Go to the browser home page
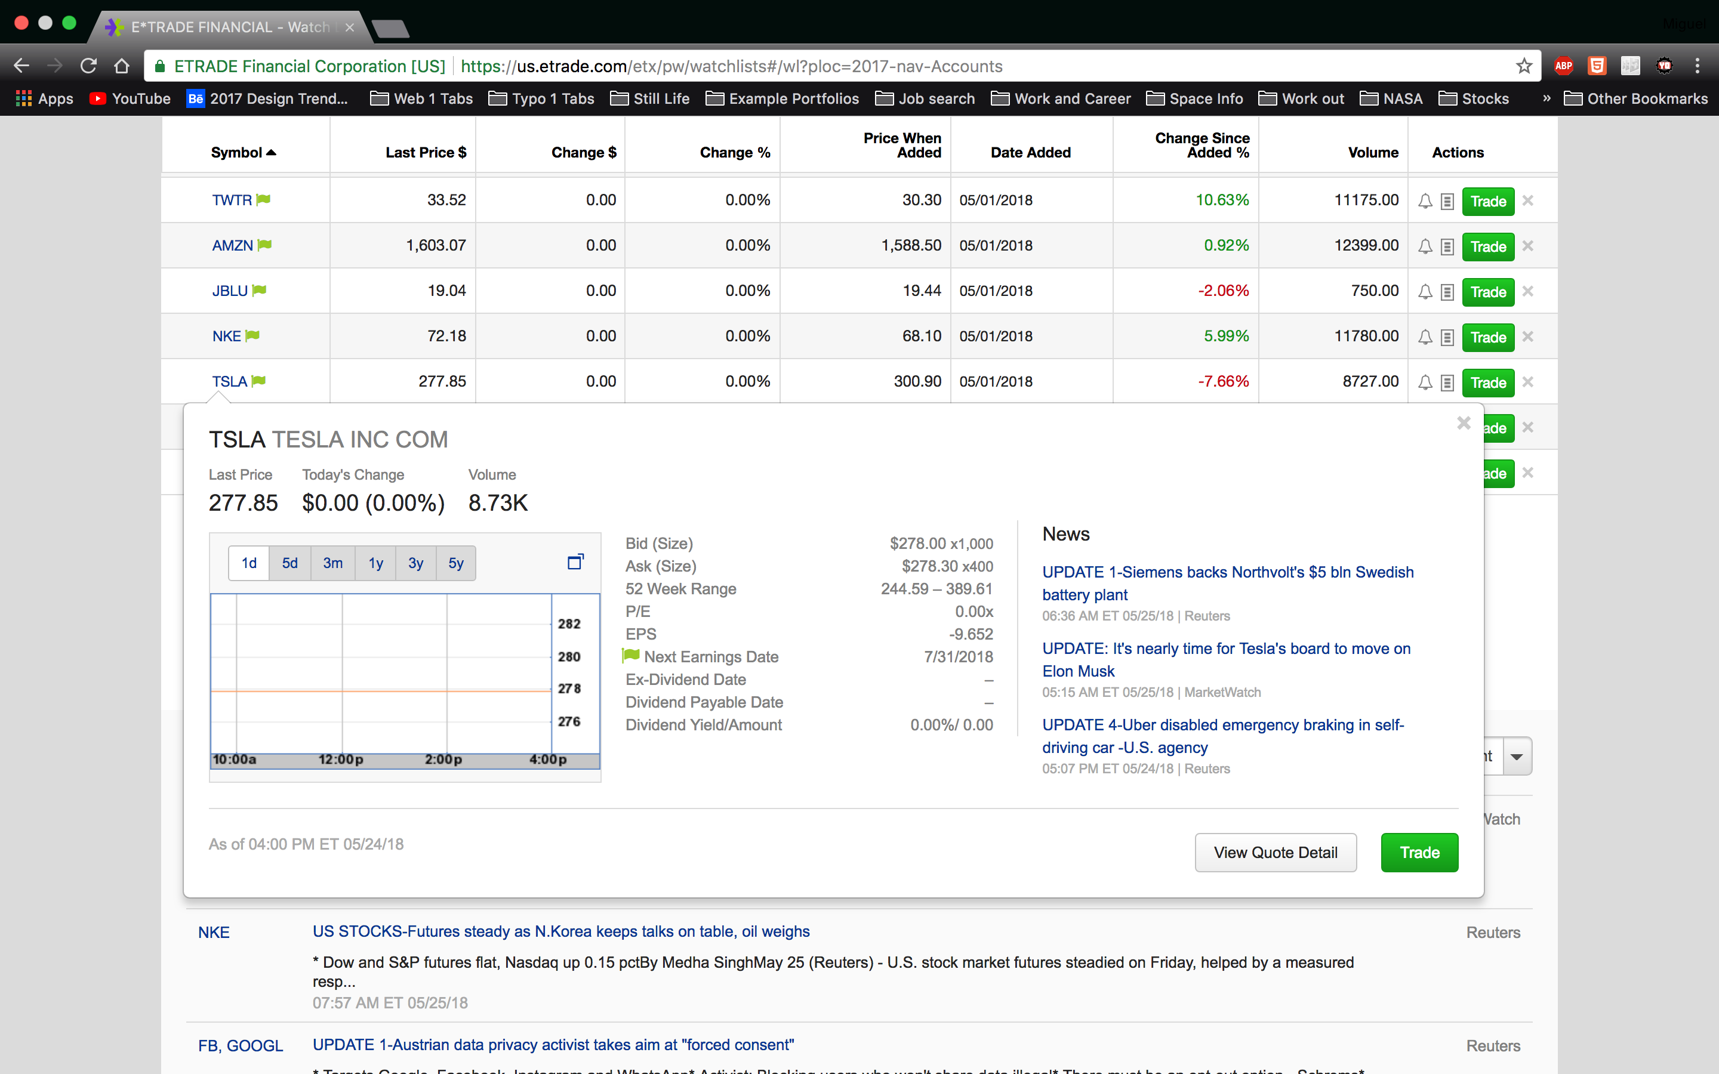1719x1074 pixels. coord(122,66)
